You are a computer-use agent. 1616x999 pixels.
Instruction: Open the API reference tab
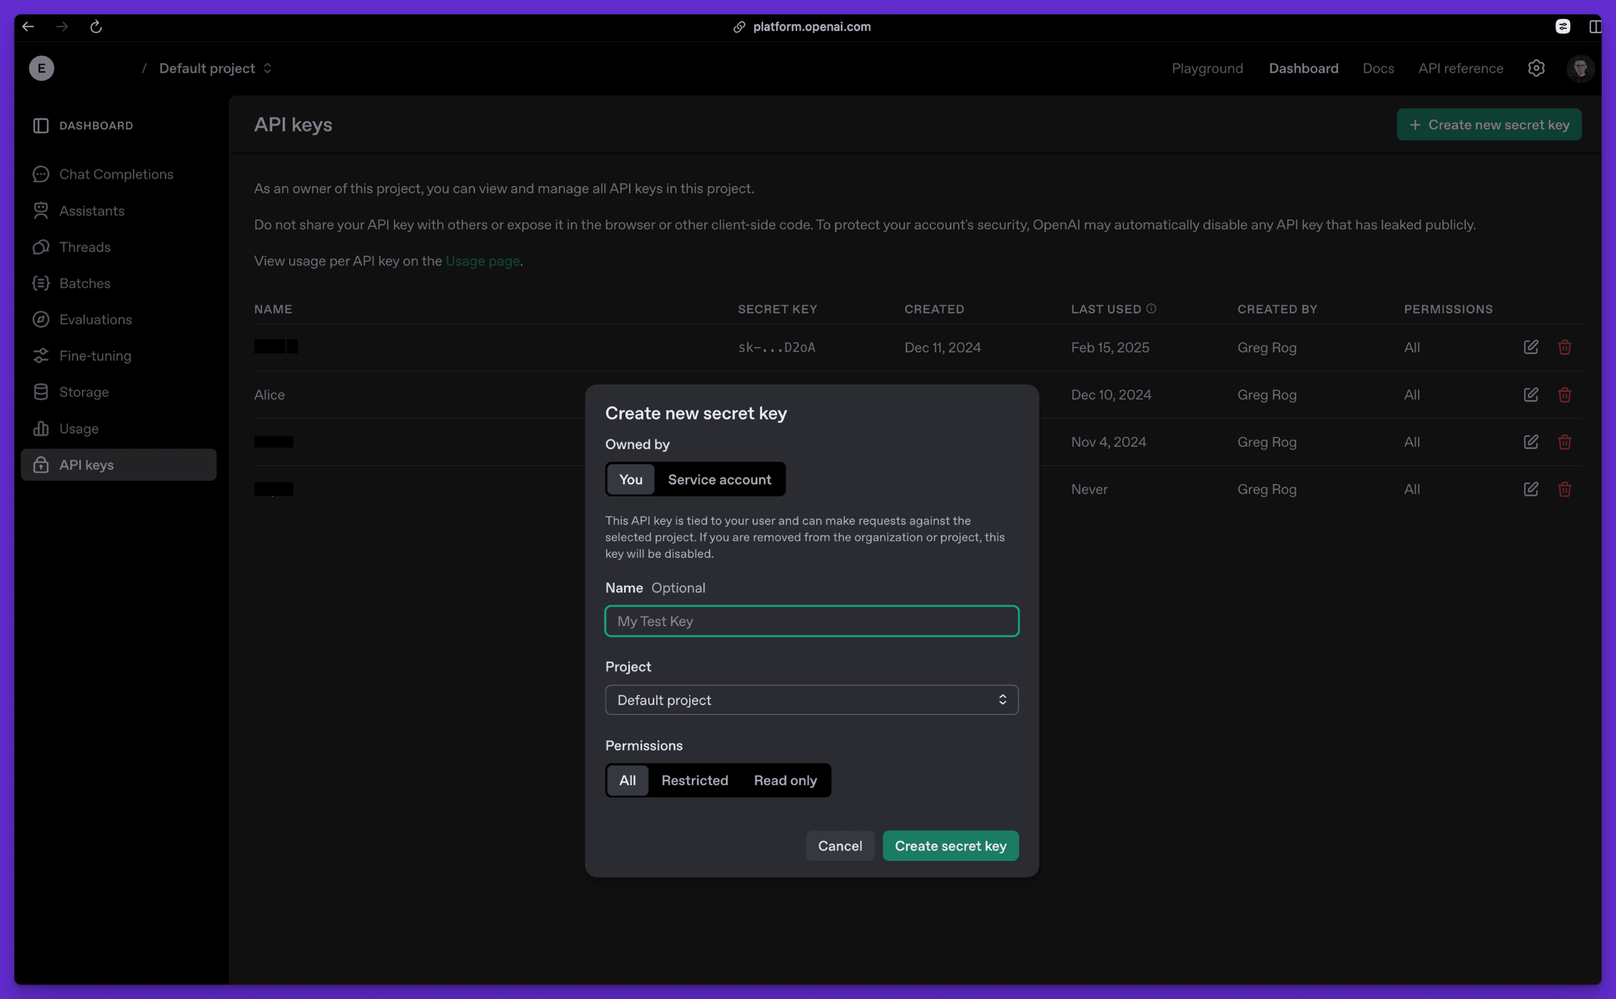[1461, 68]
